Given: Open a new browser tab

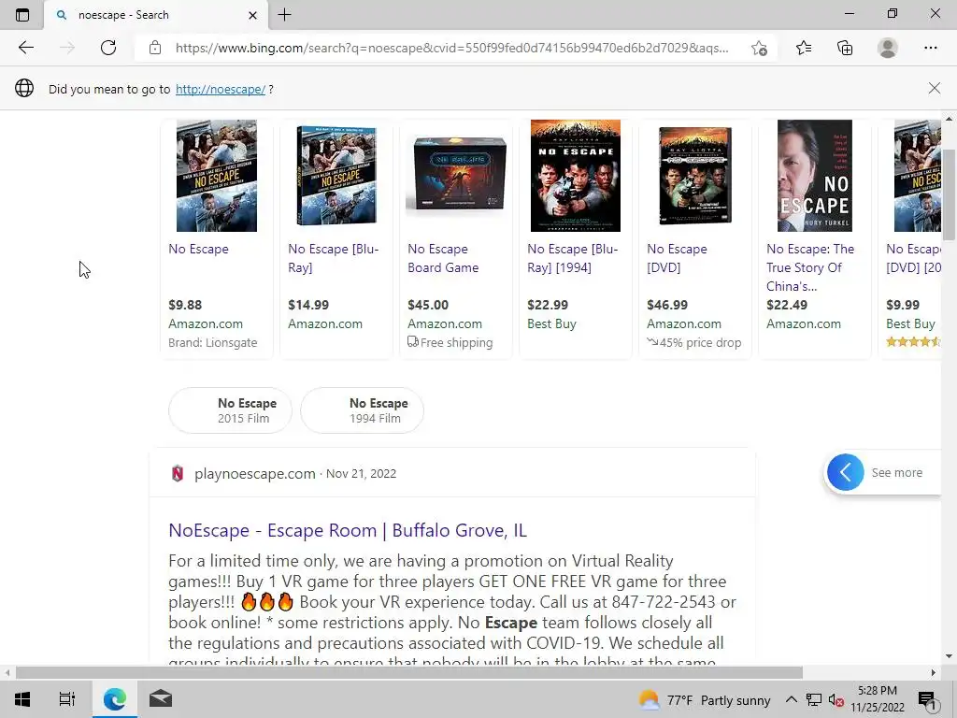Looking at the screenshot, I should [284, 15].
